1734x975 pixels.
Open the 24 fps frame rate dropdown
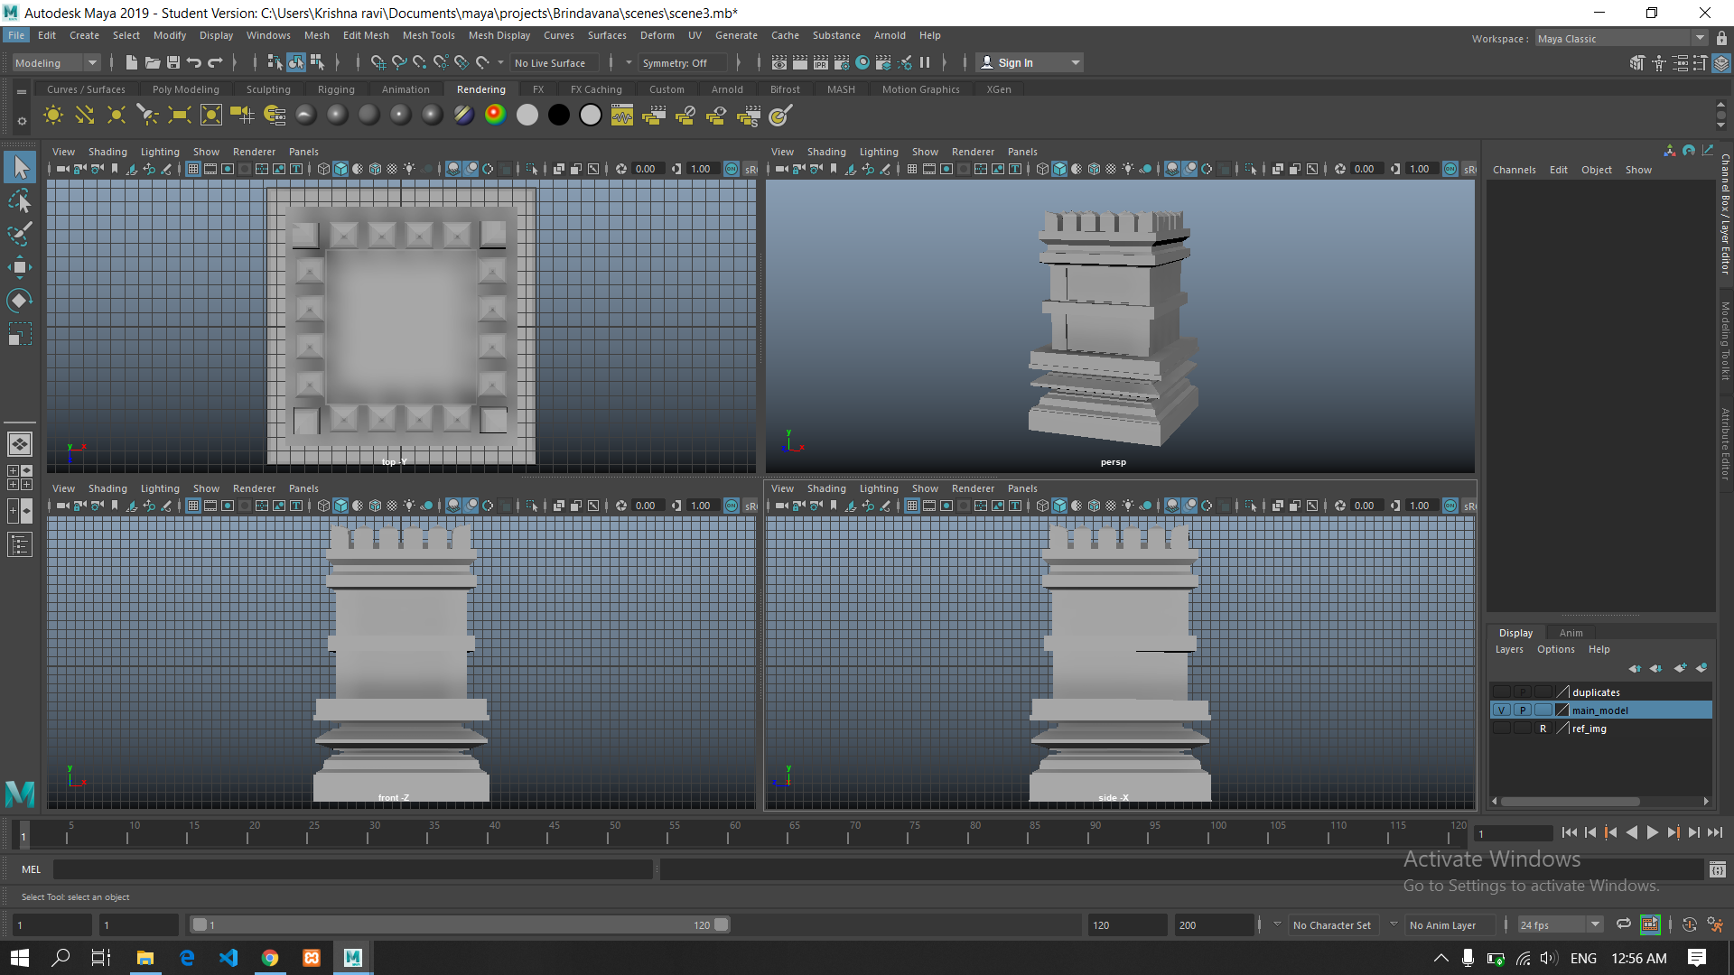coord(1560,924)
